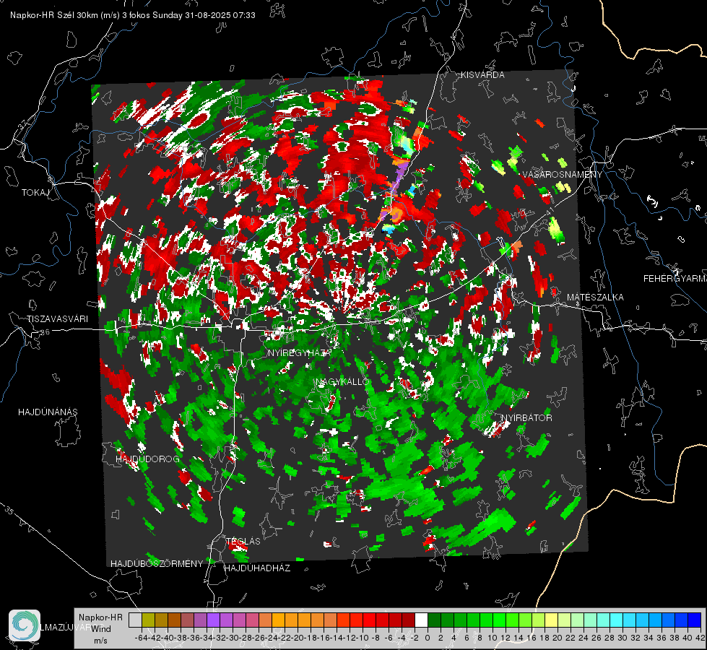Click the cyan swatch between 28 and 30
The image size is (707, 650).
[x=617, y=620]
